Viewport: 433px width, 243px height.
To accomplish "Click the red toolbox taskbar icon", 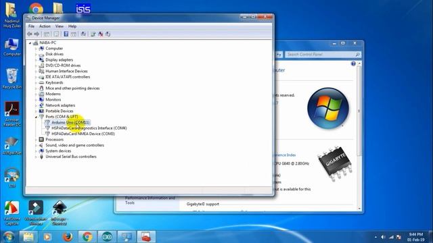I will point(146,237).
